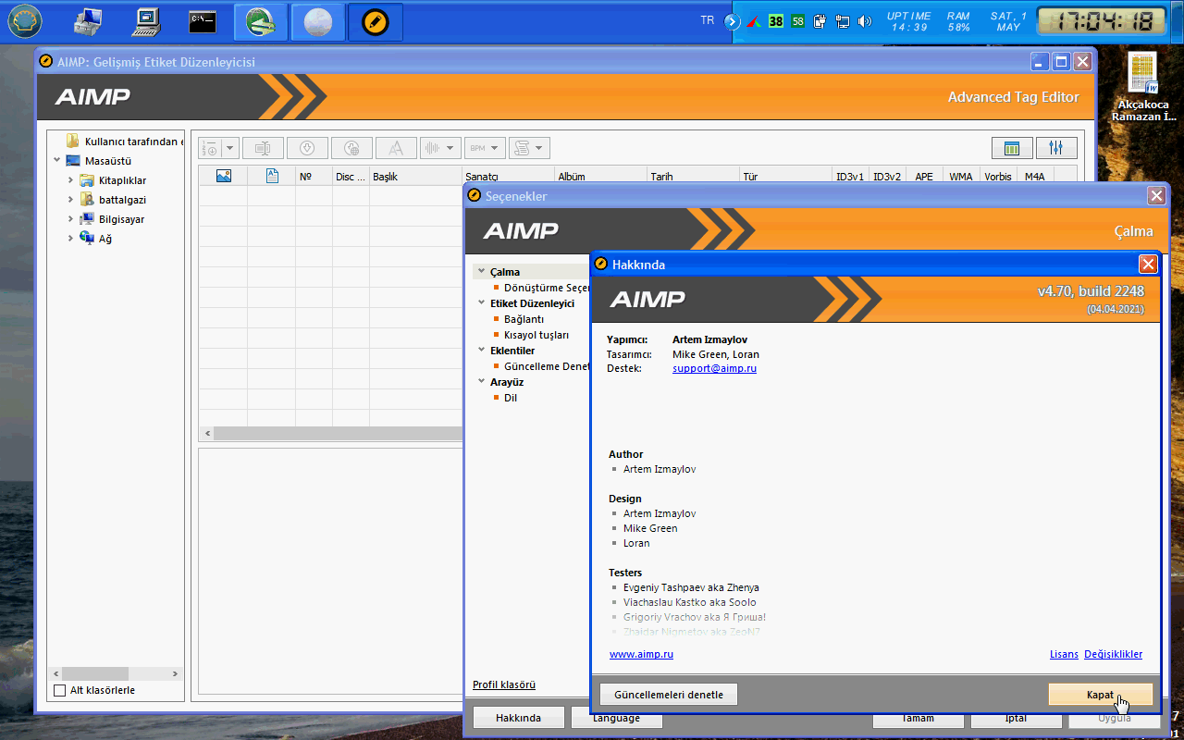Open the auto-numbering tool in tag editor toolbar
The width and height of the screenshot is (1184, 740).
click(209, 148)
